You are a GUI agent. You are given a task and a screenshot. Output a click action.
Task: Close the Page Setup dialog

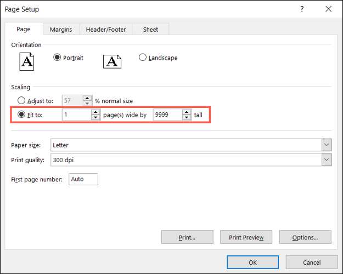tap(328, 9)
